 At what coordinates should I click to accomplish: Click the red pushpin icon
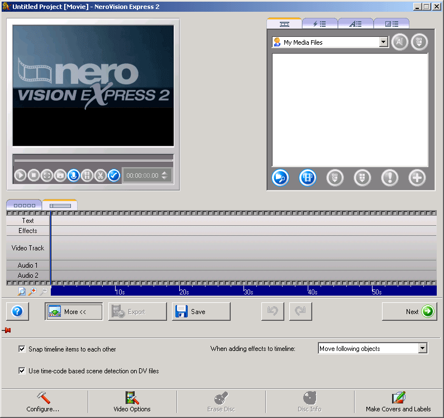click(x=7, y=330)
